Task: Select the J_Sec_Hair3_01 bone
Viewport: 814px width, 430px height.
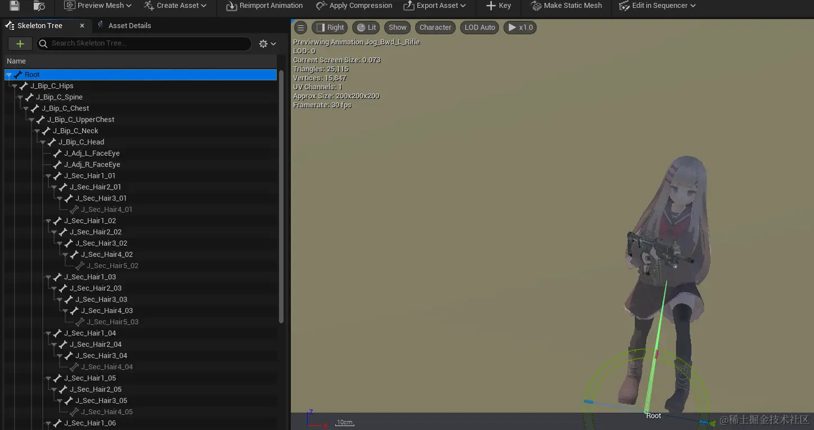Action: click(x=101, y=198)
